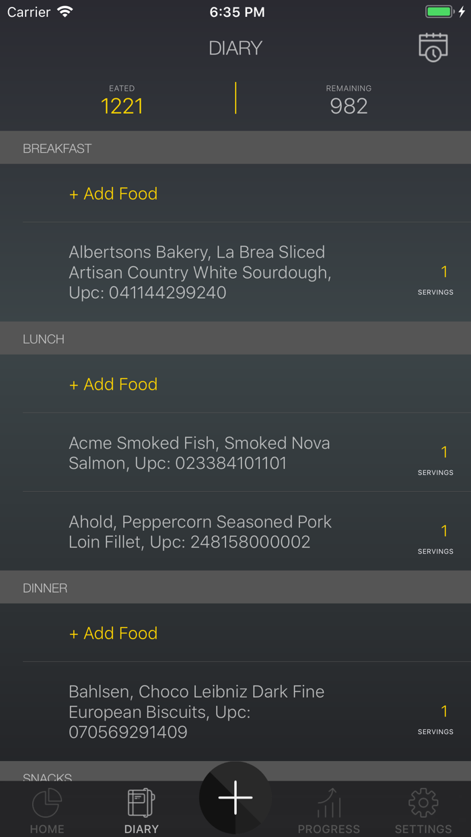Tap the servings count for the sourdough bread

pos(444,272)
